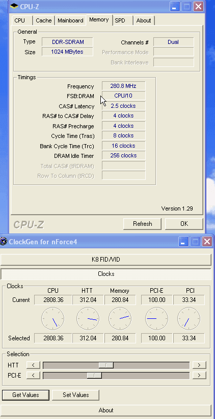
Task: Increase HTT with the right arrow
Action: [x=199, y=365]
